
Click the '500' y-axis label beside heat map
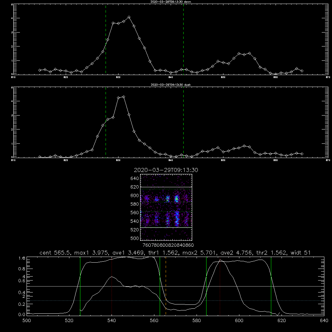[x=135, y=238]
